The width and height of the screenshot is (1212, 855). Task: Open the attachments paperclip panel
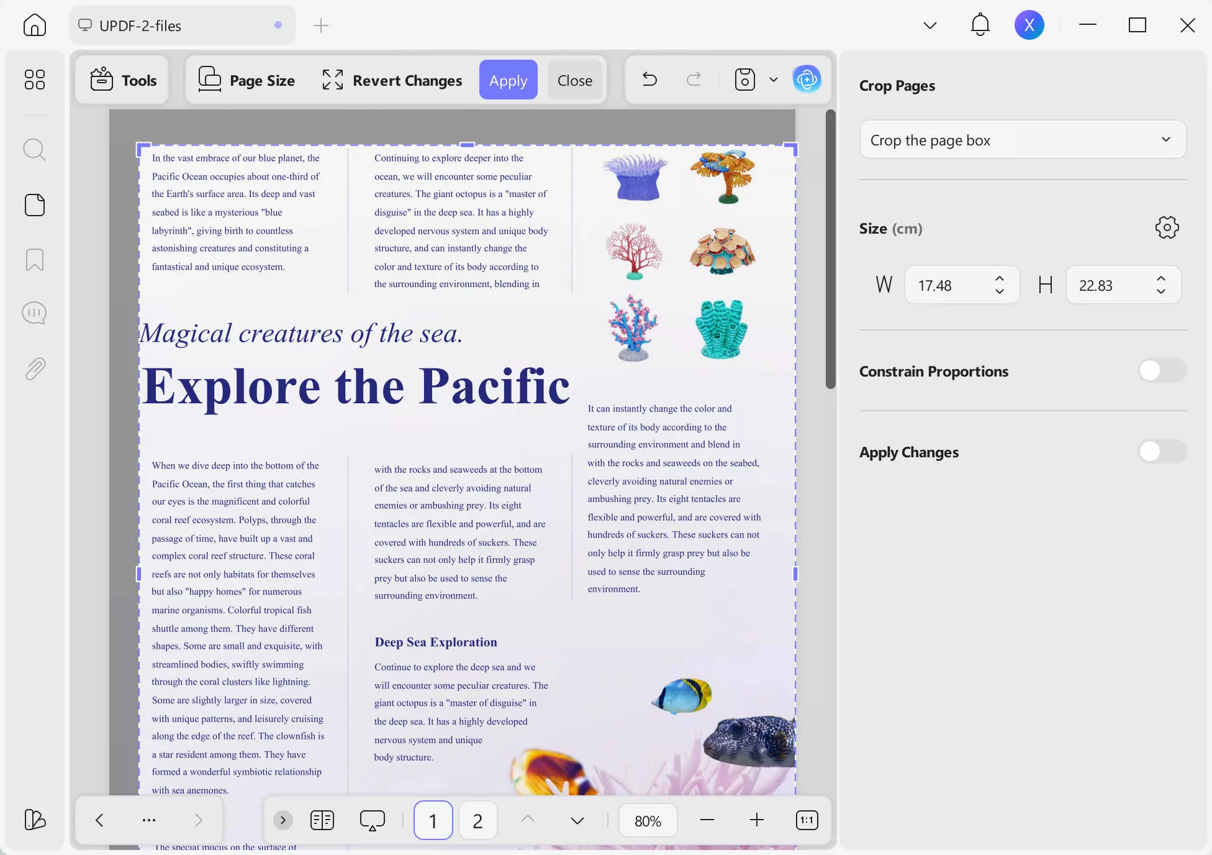pos(34,368)
